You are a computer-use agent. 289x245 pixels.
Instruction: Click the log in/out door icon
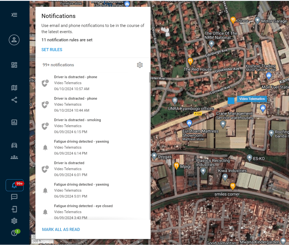pos(14,209)
